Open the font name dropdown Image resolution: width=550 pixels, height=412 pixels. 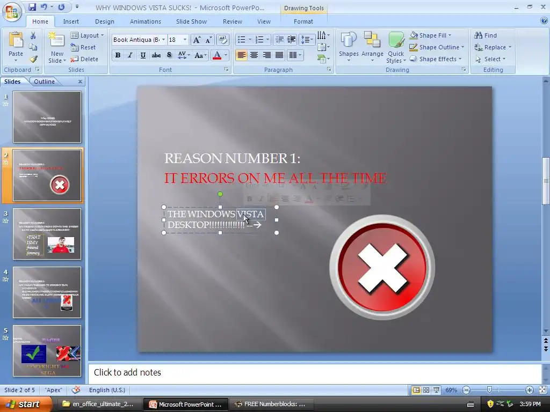pos(163,40)
